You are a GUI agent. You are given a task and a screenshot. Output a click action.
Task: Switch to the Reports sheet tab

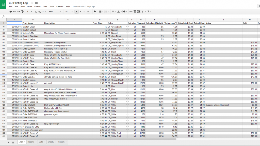(31, 142)
